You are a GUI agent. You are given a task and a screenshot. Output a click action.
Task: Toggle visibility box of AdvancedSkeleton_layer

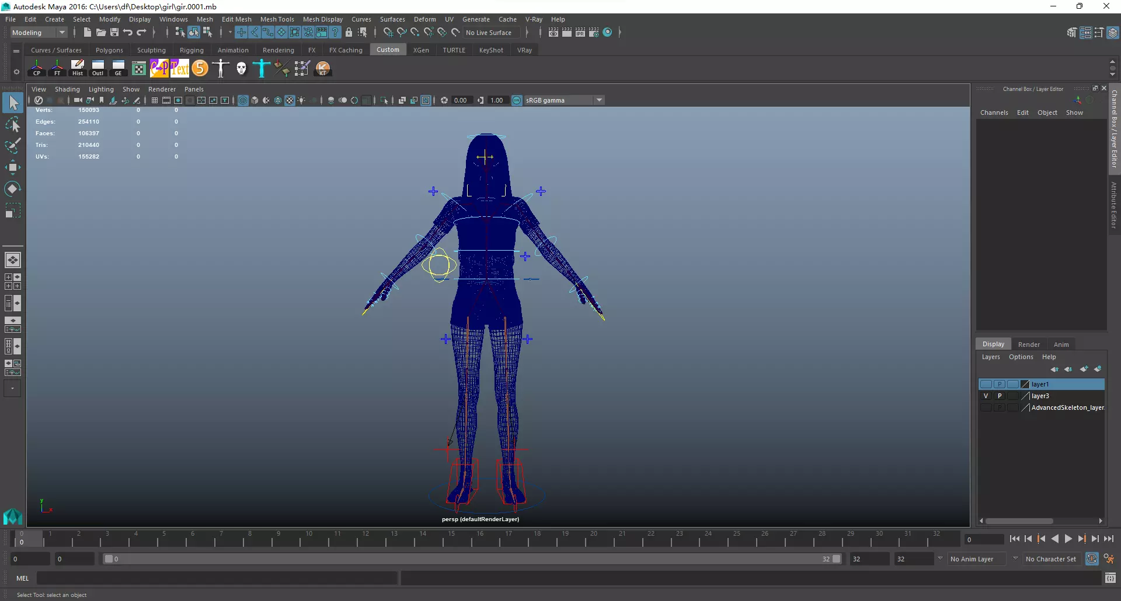(x=986, y=407)
